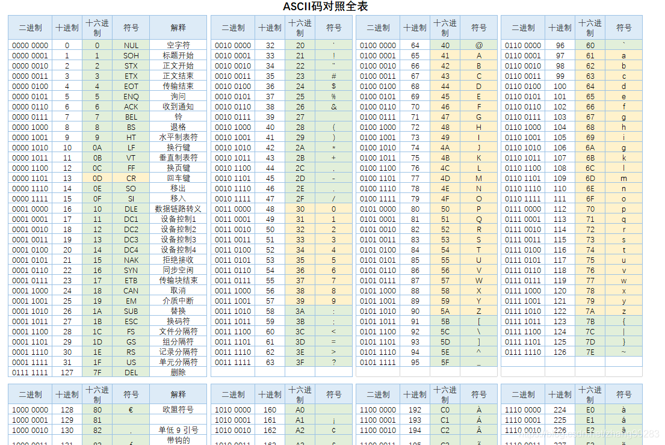
Task: Click the highlighted CR symbol cell
Action: (x=131, y=179)
